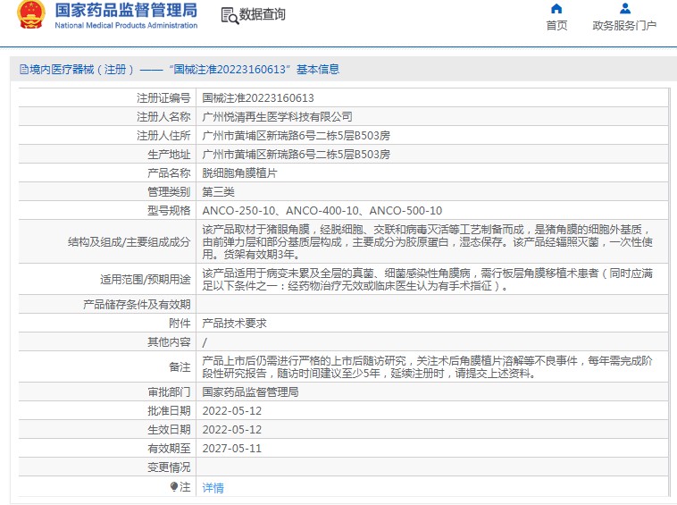Image resolution: width=677 pixels, height=505 pixels.
Task: Click National Medical Products Administration subtitle
Action: 126,26
